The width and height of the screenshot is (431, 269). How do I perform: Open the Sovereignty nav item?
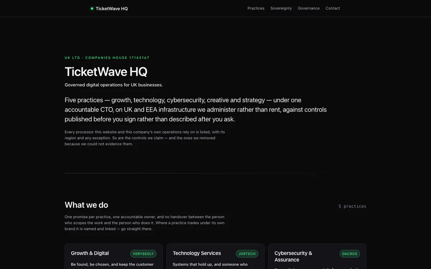pyautogui.click(x=281, y=8)
